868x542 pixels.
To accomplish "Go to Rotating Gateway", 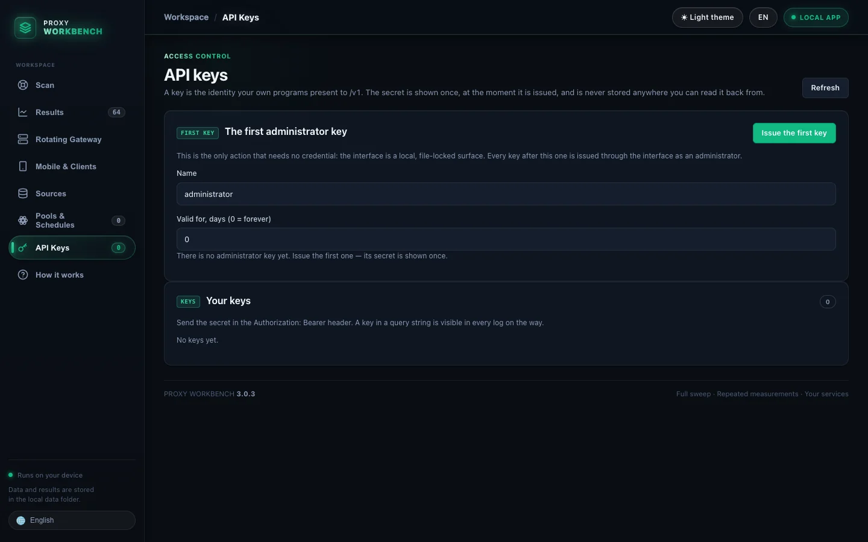I will coord(72,139).
